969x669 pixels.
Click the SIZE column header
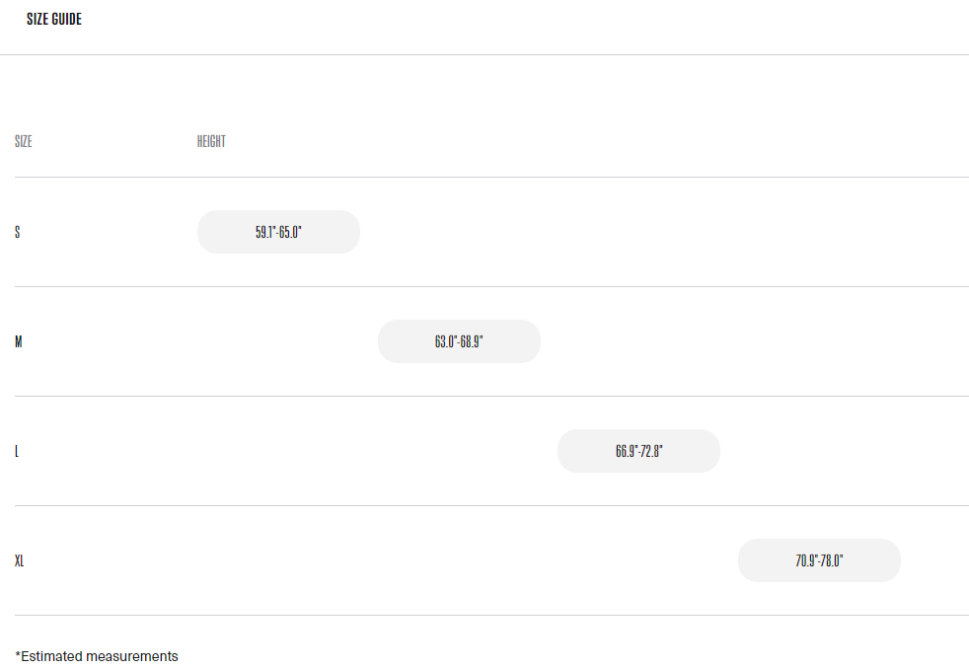[24, 142]
